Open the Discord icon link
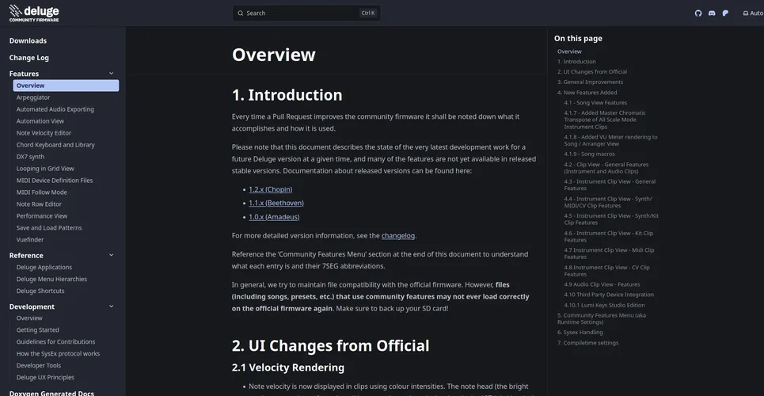Image resolution: width=764 pixels, height=396 pixels. coord(712,13)
